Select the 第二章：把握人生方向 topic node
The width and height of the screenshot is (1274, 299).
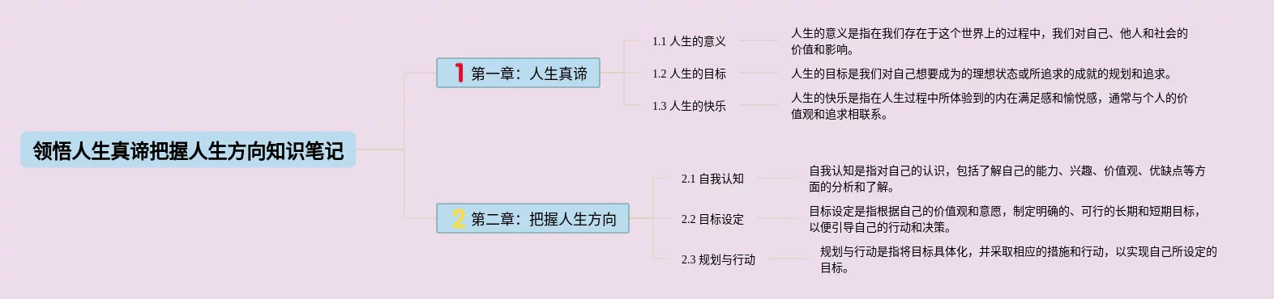click(532, 218)
